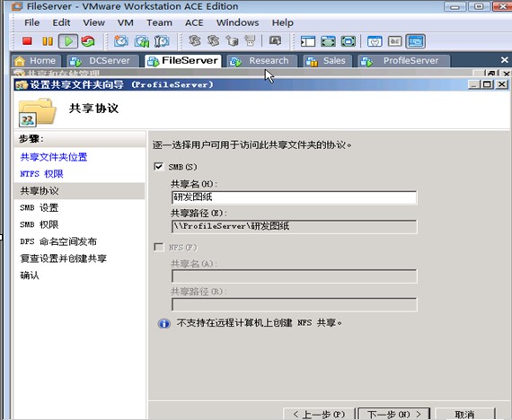Open the Snapshot Manager icon
Screen dimensions: 512x420
(162, 41)
